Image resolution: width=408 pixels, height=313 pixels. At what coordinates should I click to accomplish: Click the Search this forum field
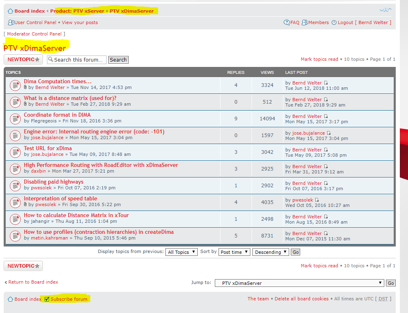tap(77, 60)
